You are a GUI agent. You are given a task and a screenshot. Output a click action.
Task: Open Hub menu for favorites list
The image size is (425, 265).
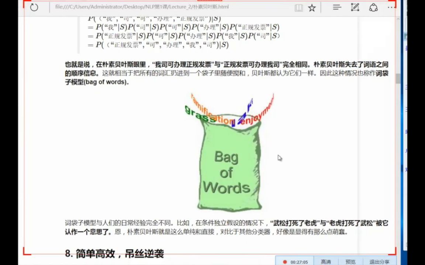tap(337, 7)
